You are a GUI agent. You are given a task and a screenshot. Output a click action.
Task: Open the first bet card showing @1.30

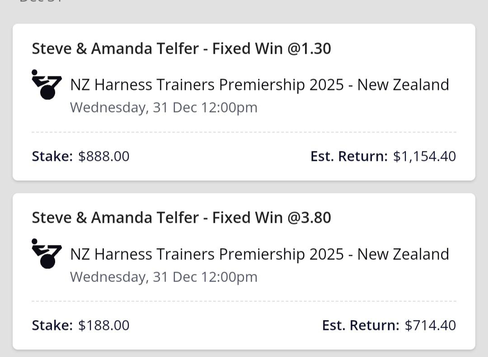pyautogui.click(x=244, y=102)
